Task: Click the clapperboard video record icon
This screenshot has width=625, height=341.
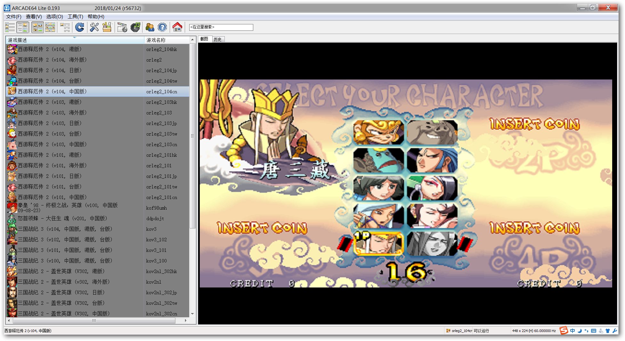Action: click(122, 28)
